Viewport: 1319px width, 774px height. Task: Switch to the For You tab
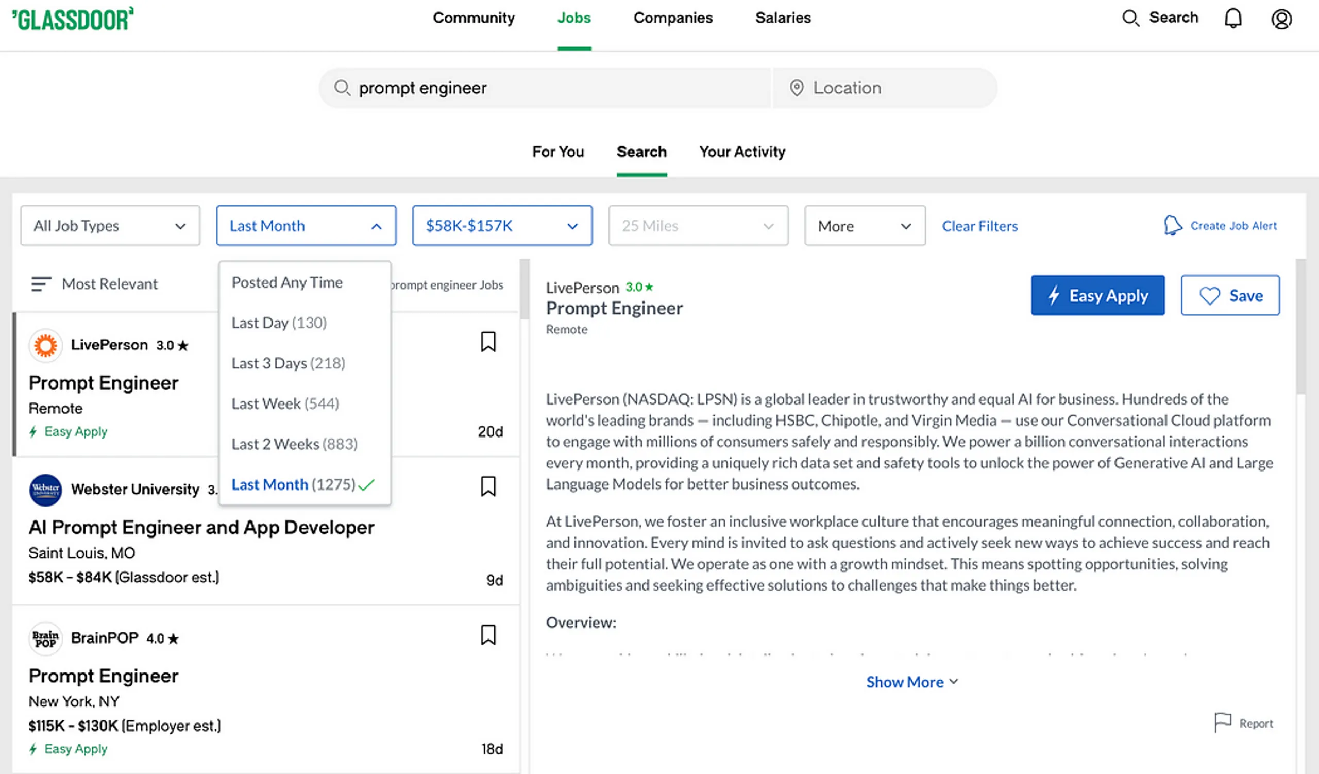click(x=557, y=152)
